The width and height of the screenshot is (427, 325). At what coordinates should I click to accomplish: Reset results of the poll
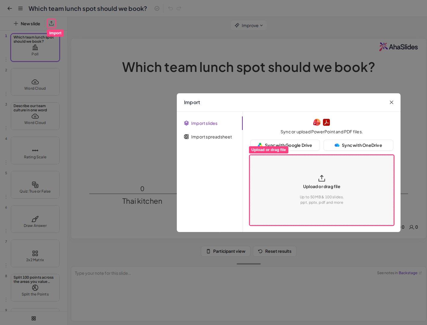tap(275, 251)
